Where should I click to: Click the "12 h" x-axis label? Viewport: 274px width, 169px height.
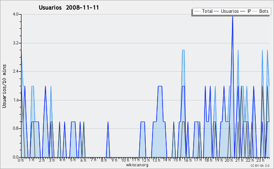pos(146,160)
